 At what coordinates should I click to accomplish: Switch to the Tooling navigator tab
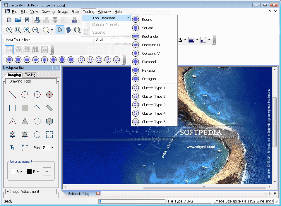tap(30, 75)
